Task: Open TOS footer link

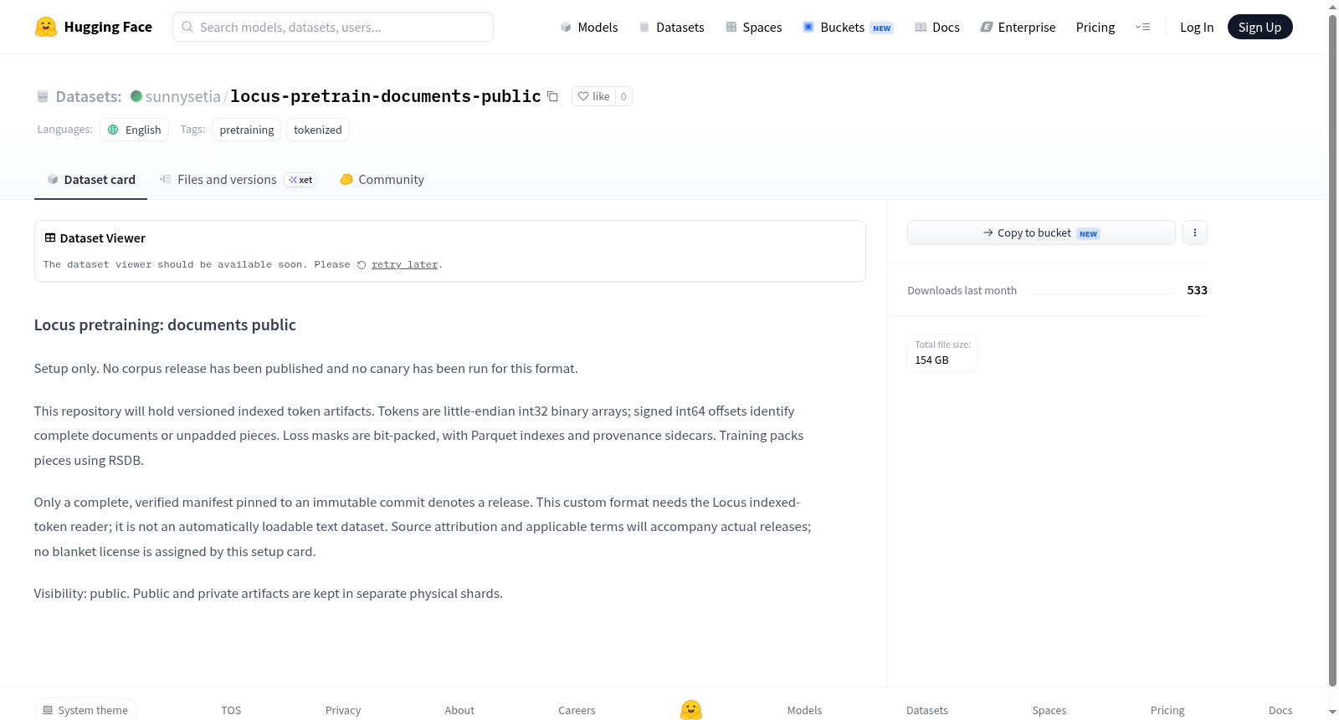Action: [231, 710]
